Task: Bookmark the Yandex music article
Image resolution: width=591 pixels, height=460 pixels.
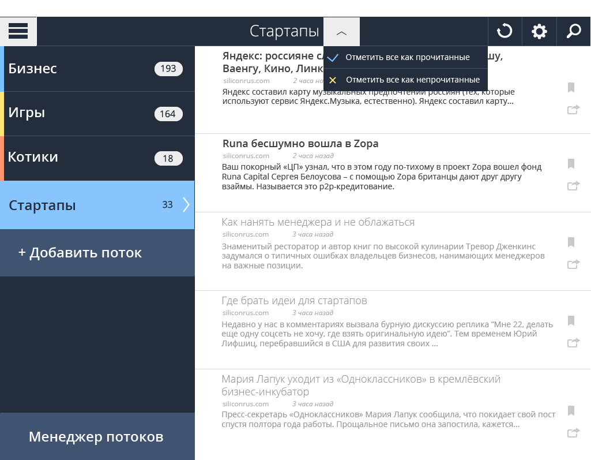Action: coord(571,88)
